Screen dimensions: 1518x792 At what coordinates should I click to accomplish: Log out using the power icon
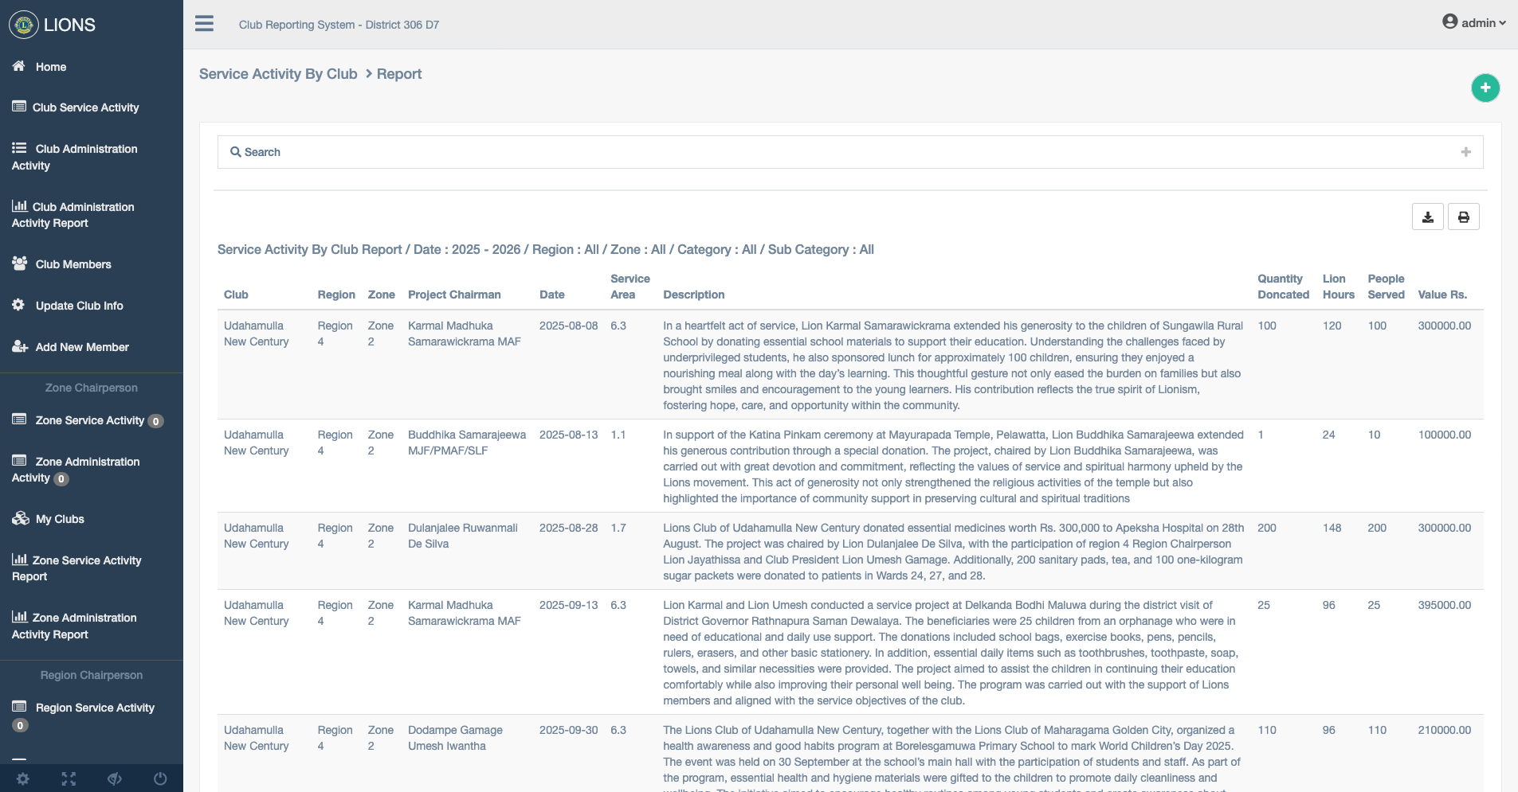click(159, 778)
